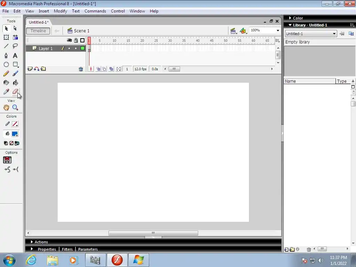Screen dimensions: 356x267
Task: Select the Pen tool
Action: tap(6, 55)
